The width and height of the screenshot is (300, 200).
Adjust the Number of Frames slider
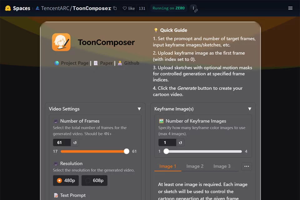point(95,151)
